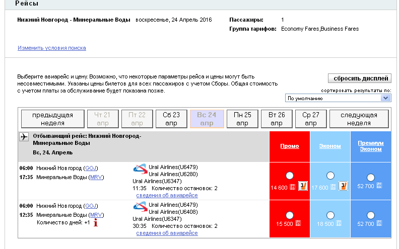Screen dimensions: 399x249
Task: Open flight details link for the first flight
Action: tap(167, 195)
